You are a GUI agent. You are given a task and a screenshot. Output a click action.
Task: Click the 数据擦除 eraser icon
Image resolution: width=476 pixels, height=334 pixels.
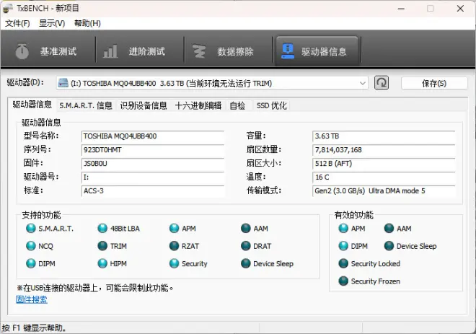(198, 52)
